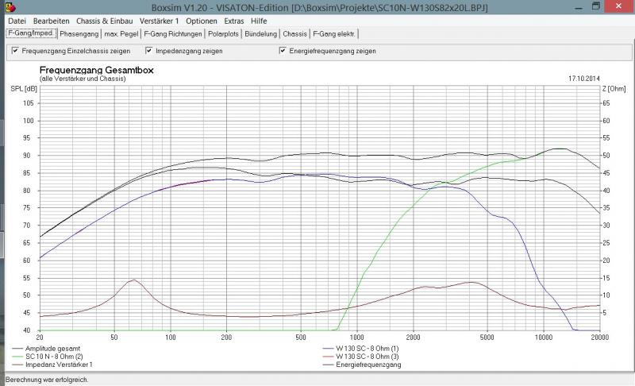Screen dimensions: 635x386
Task: Open the F-Gang Richtungen tab
Action: [173, 34]
